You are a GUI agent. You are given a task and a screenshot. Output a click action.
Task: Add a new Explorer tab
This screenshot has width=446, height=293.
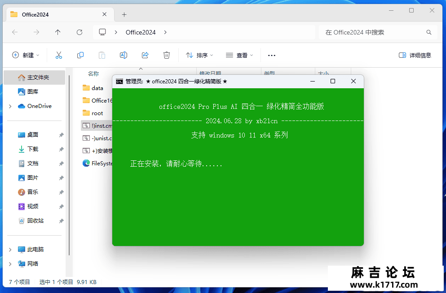point(124,14)
